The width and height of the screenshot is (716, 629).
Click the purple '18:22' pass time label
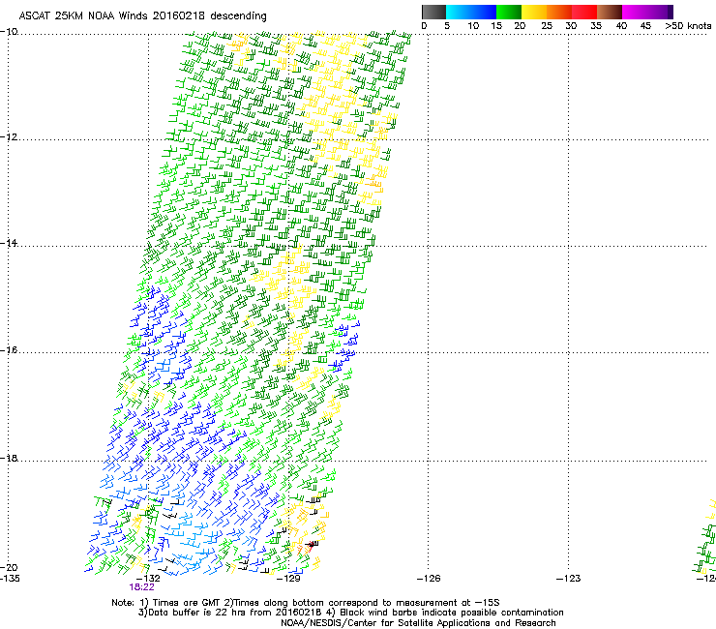pyautogui.click(x=141, y=587)
